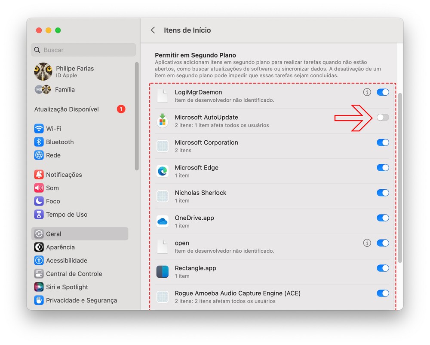This screenshot has height=345, width=430.
Task: Open Privacidade e Segurança label
Action: [81, 300]
